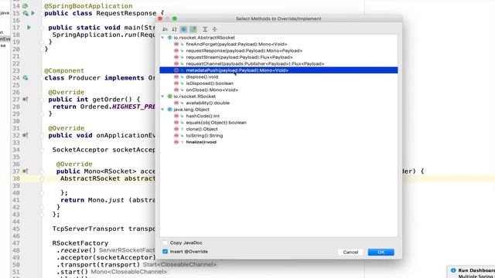Viewport: 495px width, 278px height.
Task: Select requestResponse(payload:Payload) method
Action: pyautogui.click(x=244, y=51)
